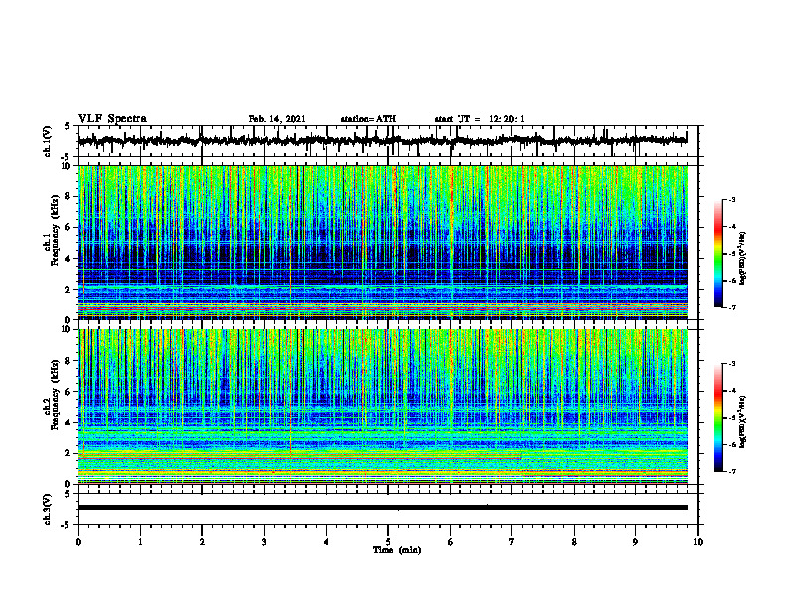Click time axis tick label "5"
Screen dimensions: 786x607
[x=388, y=542]
